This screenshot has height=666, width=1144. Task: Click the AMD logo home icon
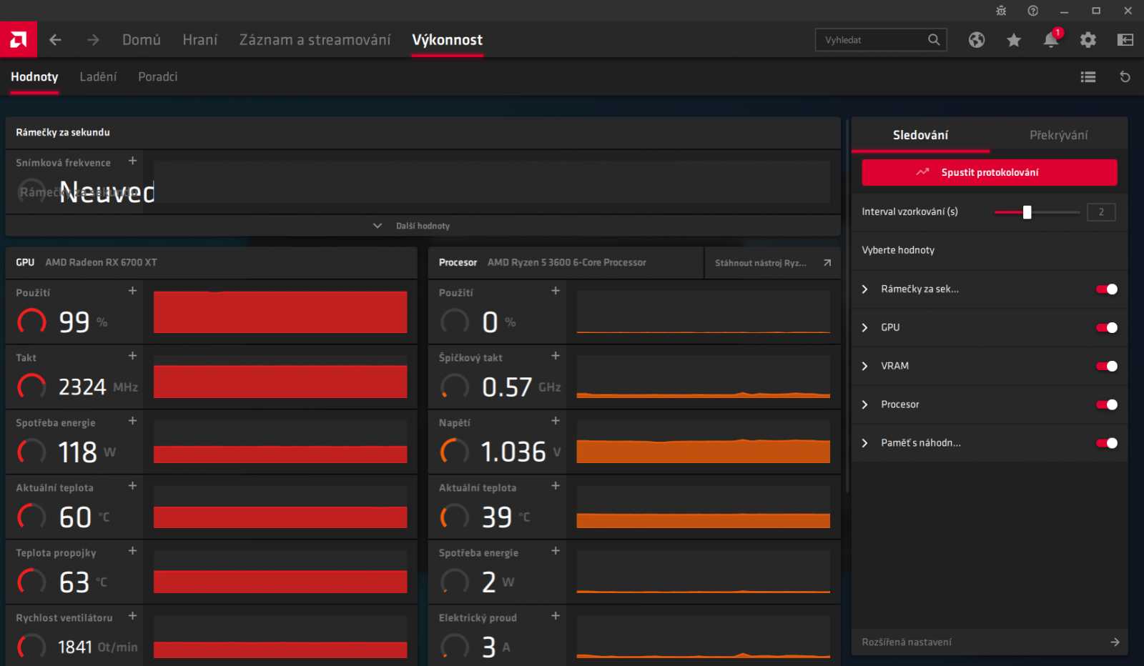[x=19, y=39]
